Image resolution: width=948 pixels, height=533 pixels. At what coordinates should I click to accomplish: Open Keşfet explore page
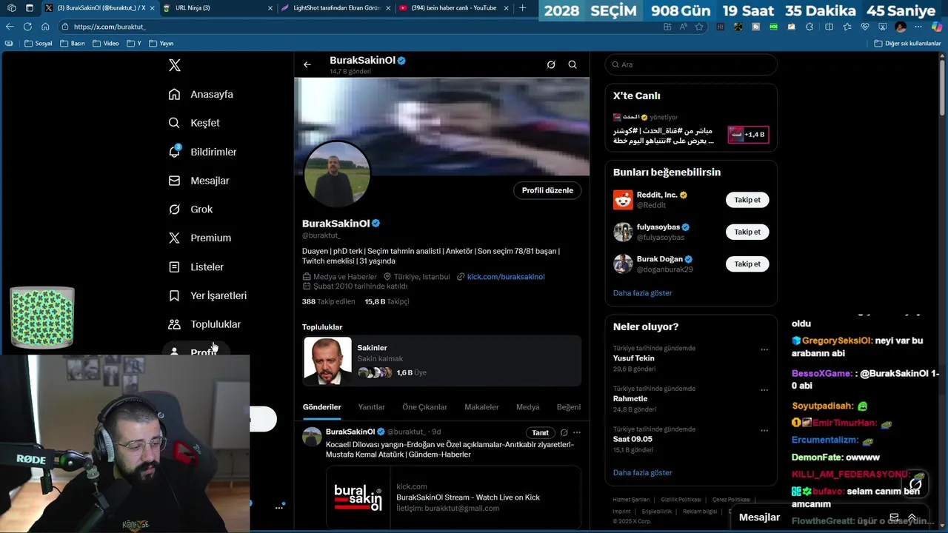[194, 123]
